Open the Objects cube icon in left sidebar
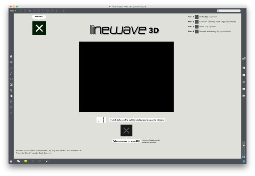This screenshot has width=255, height=176. 11,57
